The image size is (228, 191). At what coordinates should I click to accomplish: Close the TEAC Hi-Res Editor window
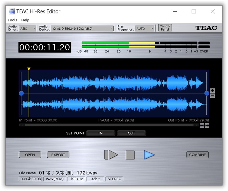213,11
